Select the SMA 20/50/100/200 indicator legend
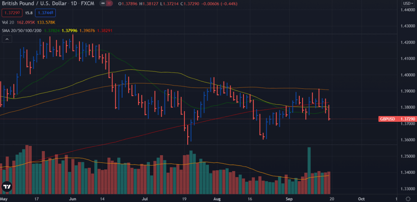 click(x=22, y=31)
